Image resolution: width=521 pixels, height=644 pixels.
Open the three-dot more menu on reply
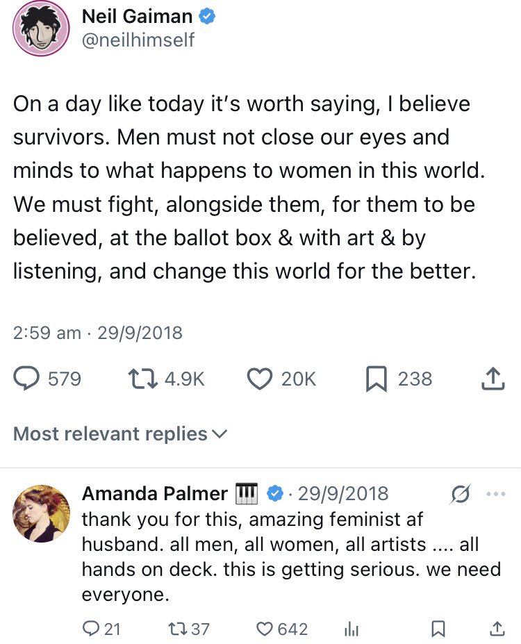[496, 494]
